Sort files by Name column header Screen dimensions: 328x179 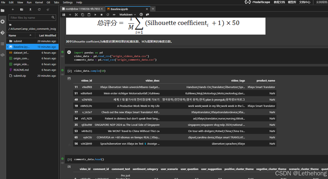coord(21,35)
